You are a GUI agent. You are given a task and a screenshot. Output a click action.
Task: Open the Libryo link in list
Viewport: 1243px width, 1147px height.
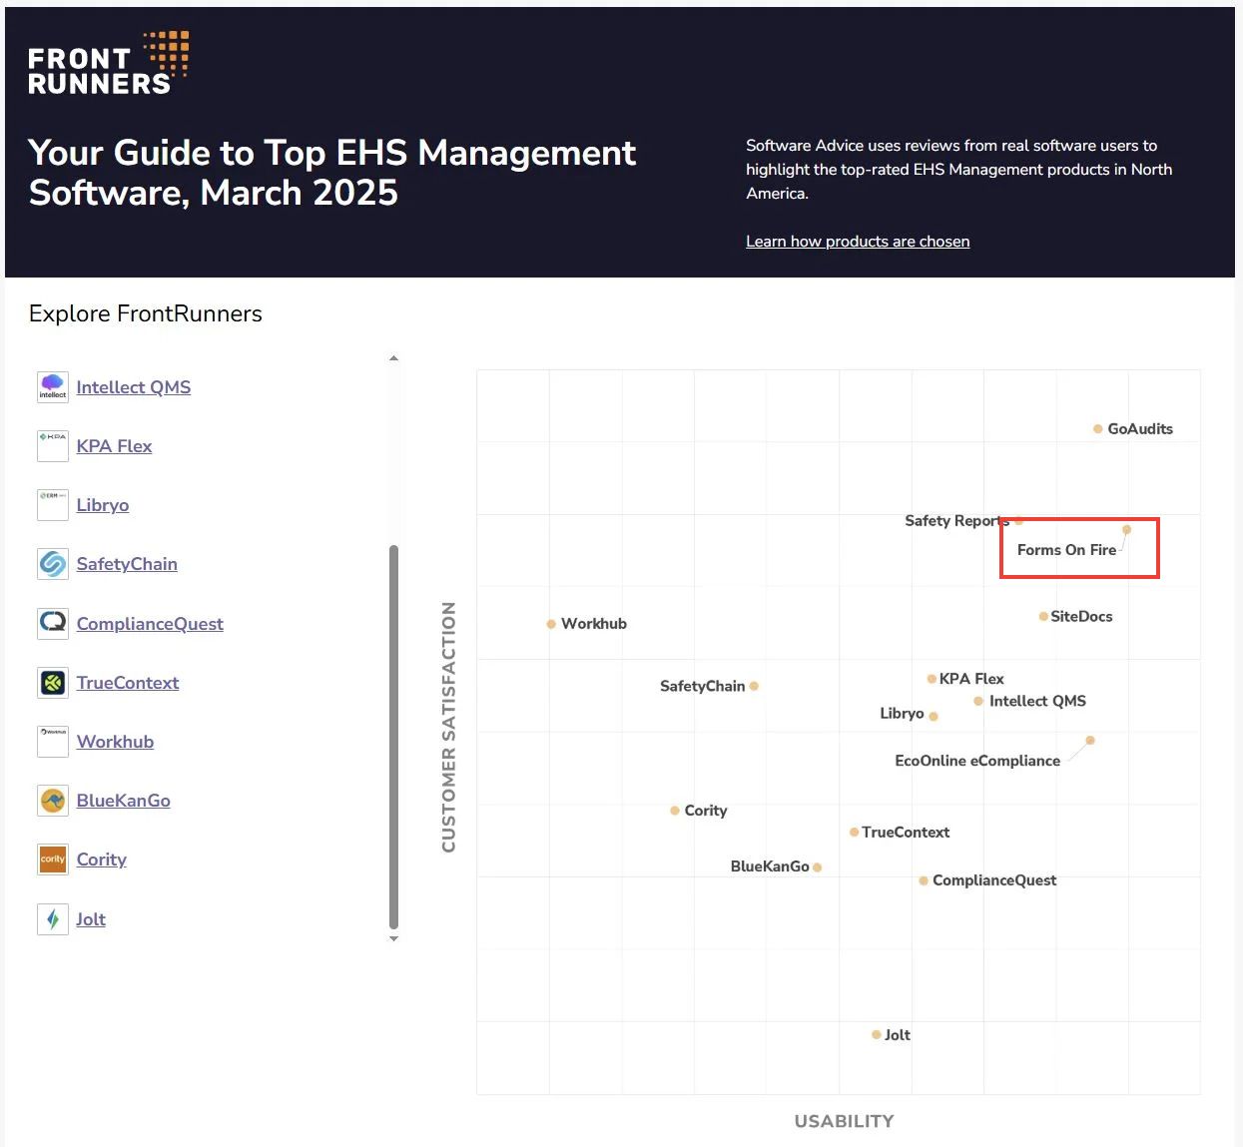click(x=103, y=505)
